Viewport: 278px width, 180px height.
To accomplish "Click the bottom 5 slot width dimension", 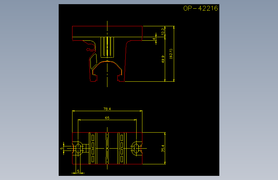I will click(78, 171).
